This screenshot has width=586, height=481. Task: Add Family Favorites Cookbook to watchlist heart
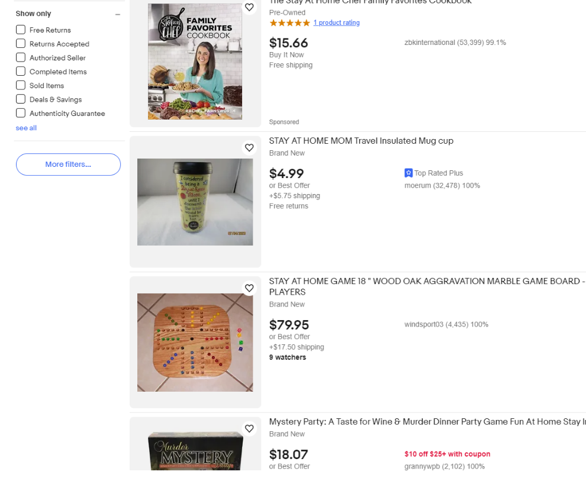249,8
